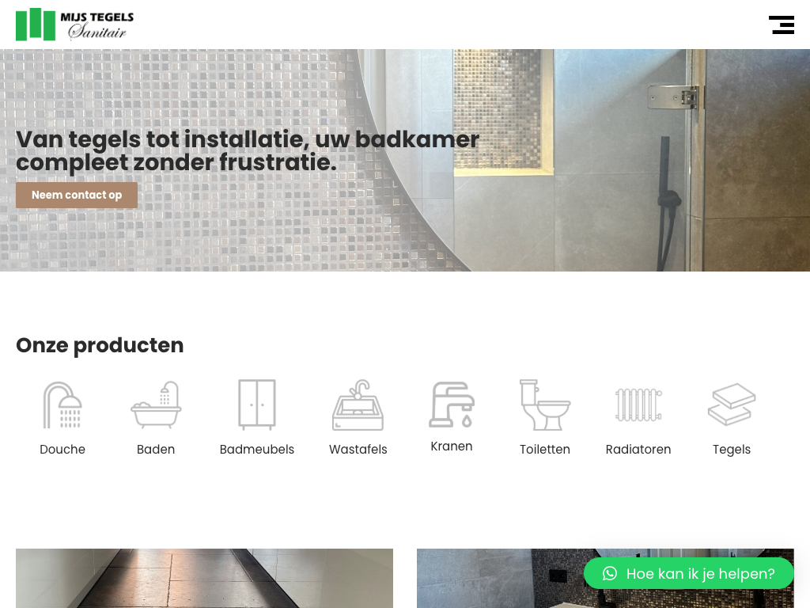The image size is (810, 608).
Task: Select the Douche shower icon
Action: click(62, 405)
